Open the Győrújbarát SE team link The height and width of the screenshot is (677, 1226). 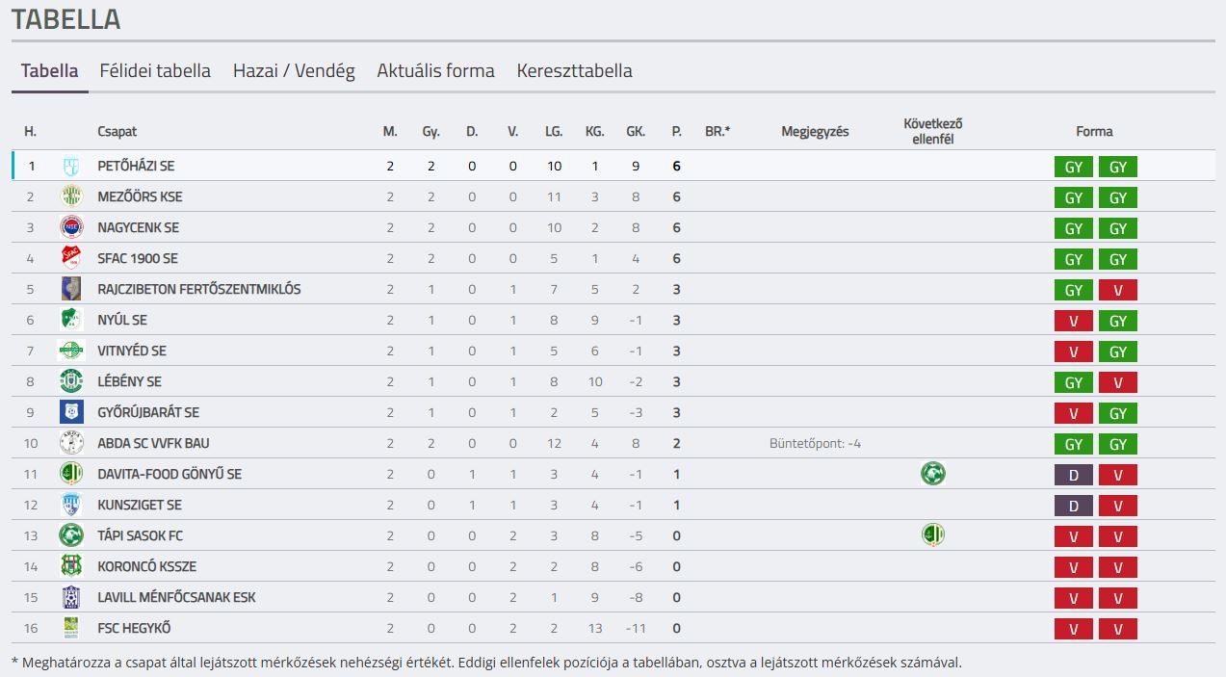(148, 412)
